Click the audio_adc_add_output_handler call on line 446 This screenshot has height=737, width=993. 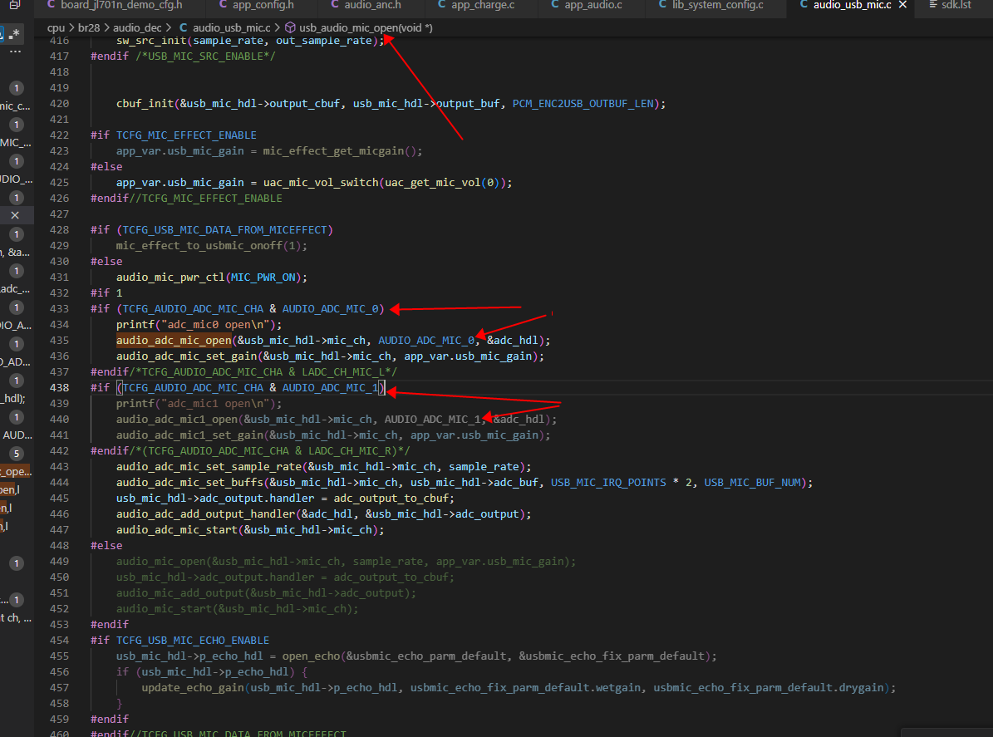coord(205,514)
